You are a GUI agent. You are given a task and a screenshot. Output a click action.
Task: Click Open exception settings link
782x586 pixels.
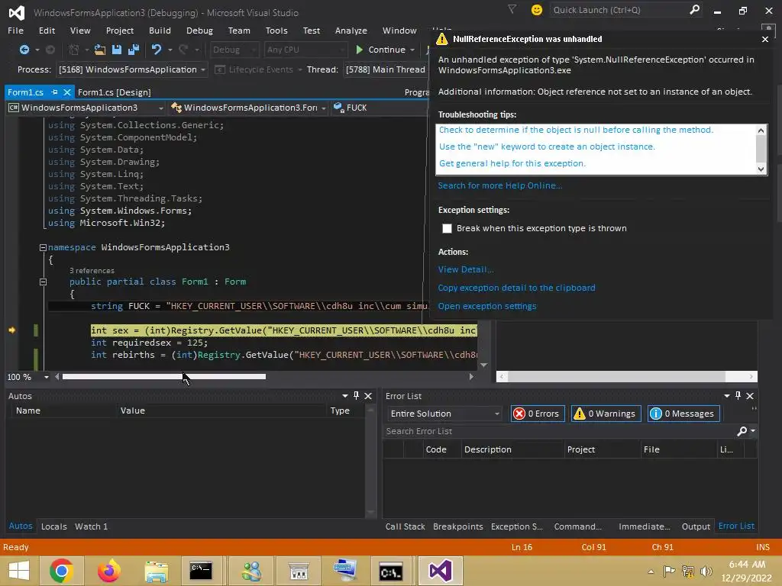486,306
